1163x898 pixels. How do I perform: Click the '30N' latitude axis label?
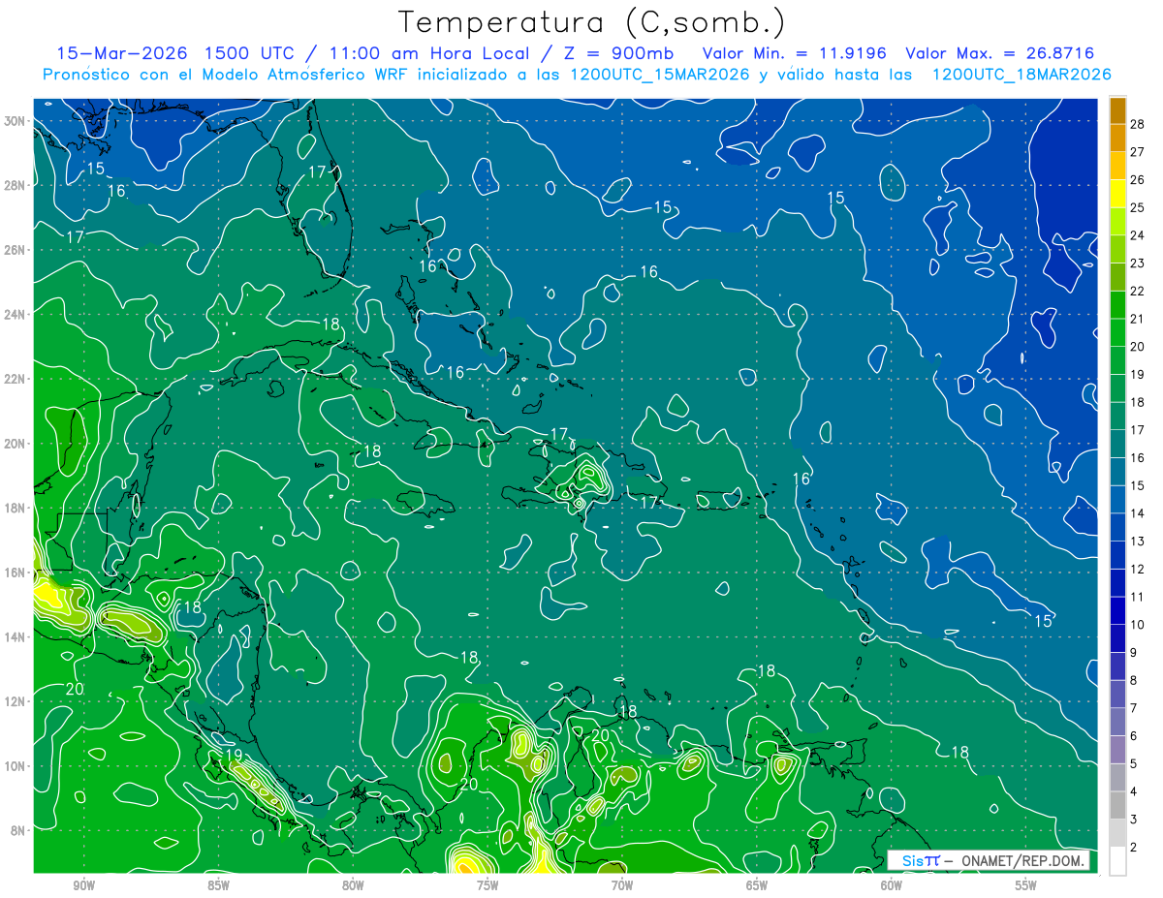click(x=15, y=121)
